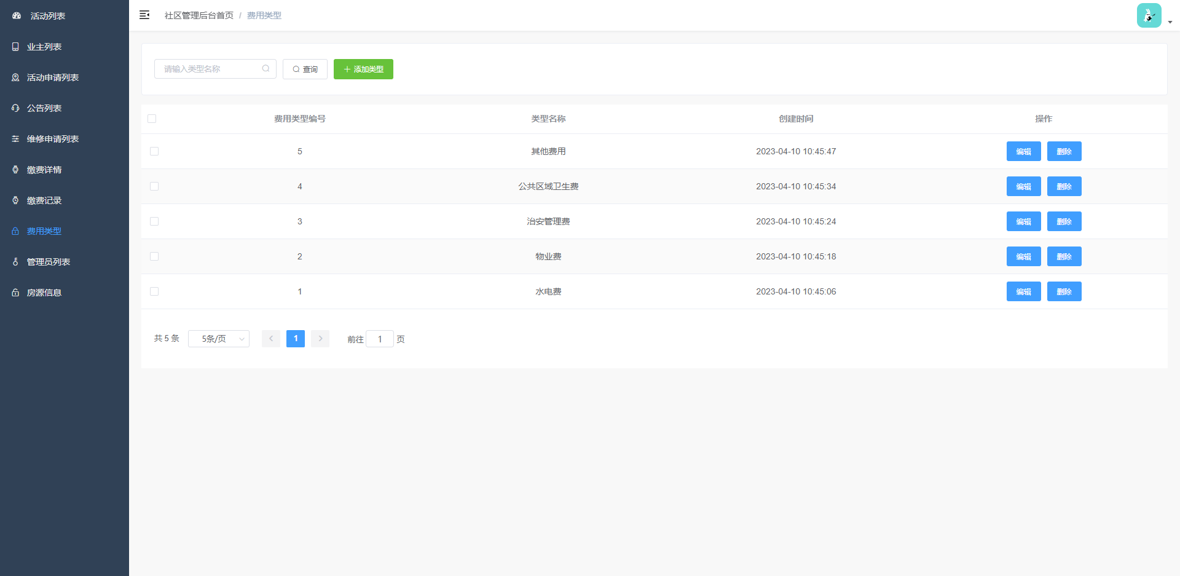The image size is (1180, 576).
Task: Select the 活动列表 sidebar icon
Action: (15, 15)
